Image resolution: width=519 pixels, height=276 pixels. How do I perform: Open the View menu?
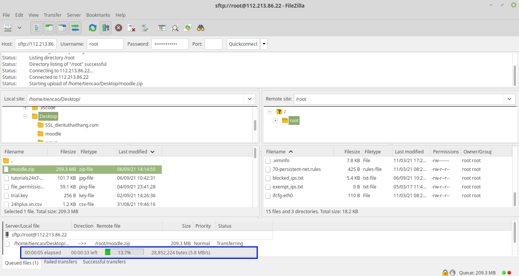click(x=33, y=15)
